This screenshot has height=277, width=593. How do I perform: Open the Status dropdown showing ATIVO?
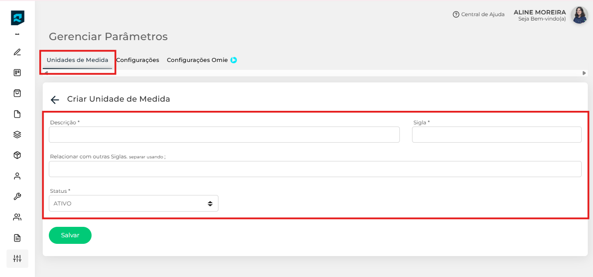point(133,203)
